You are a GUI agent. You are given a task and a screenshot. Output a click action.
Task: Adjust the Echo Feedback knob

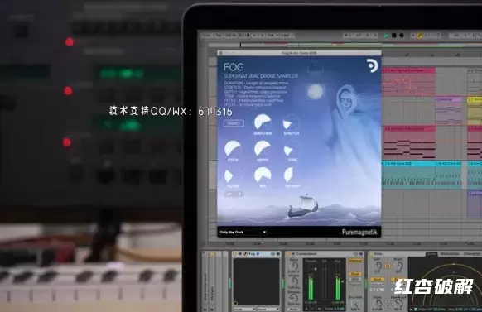(x=398, y=304)
